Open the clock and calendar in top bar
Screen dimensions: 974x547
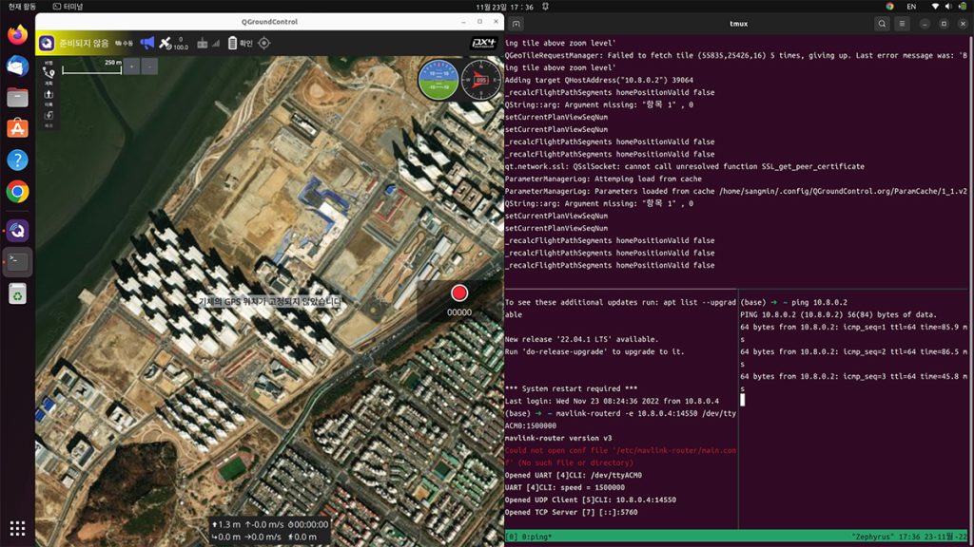[x=504, y=7]
